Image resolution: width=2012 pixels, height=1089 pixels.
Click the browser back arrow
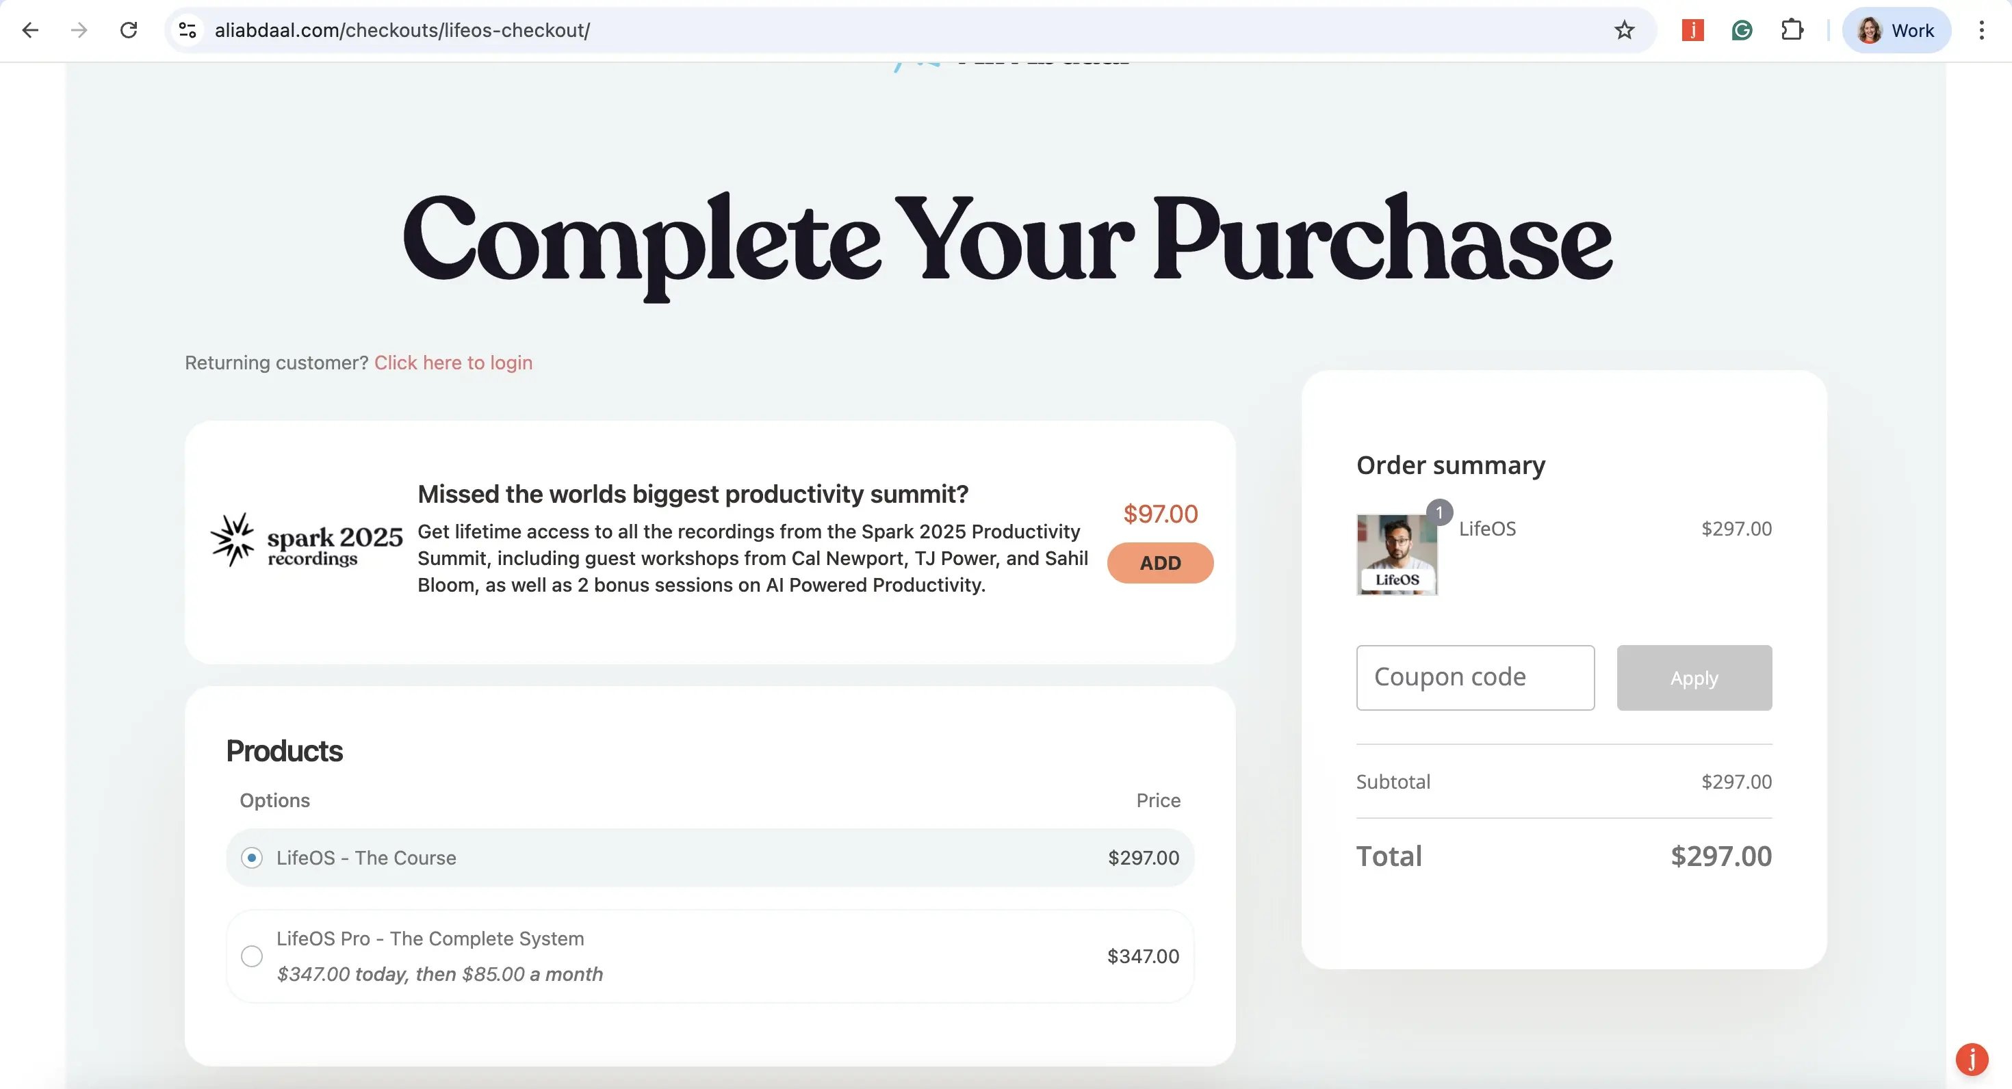click(29, 31)
